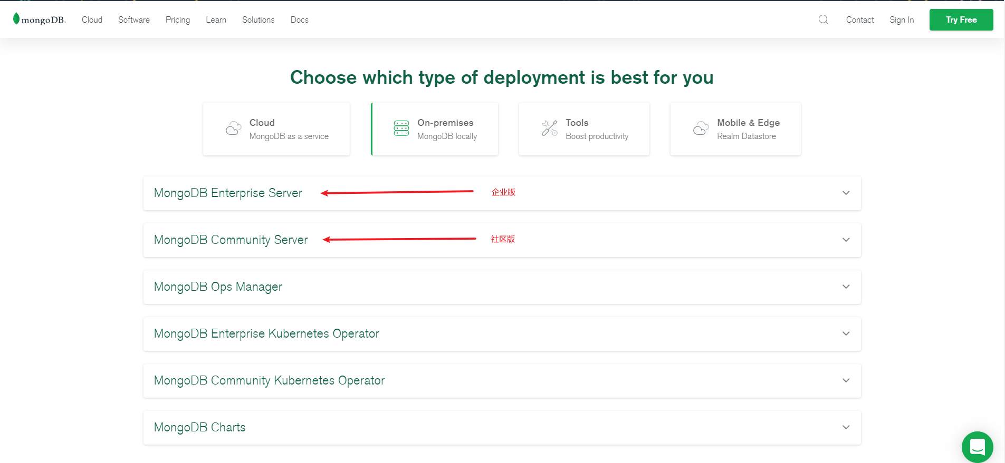Click the Tools wrench icon

(x=550, y=128)
